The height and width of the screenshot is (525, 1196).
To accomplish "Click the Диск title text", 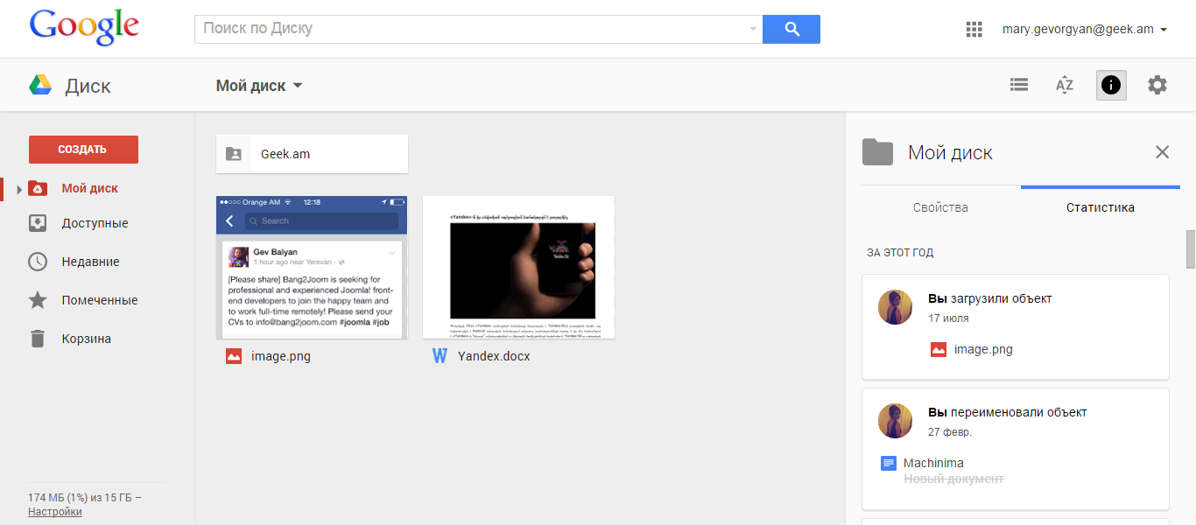I will click(x=88, y=86).
